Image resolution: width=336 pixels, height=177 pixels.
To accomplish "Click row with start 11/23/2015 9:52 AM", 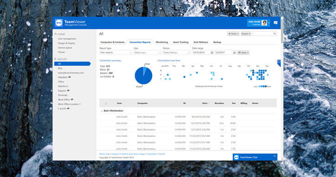I will (188, 136).
